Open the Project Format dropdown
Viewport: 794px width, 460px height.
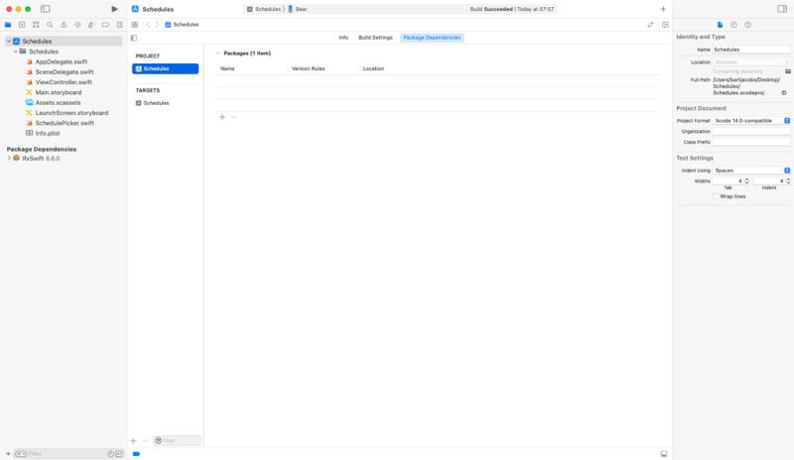click(x=751, y=120)
